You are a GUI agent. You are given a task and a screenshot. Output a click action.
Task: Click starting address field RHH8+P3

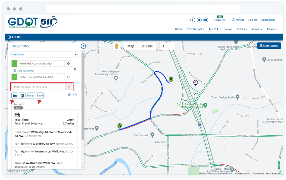[41, 64]
